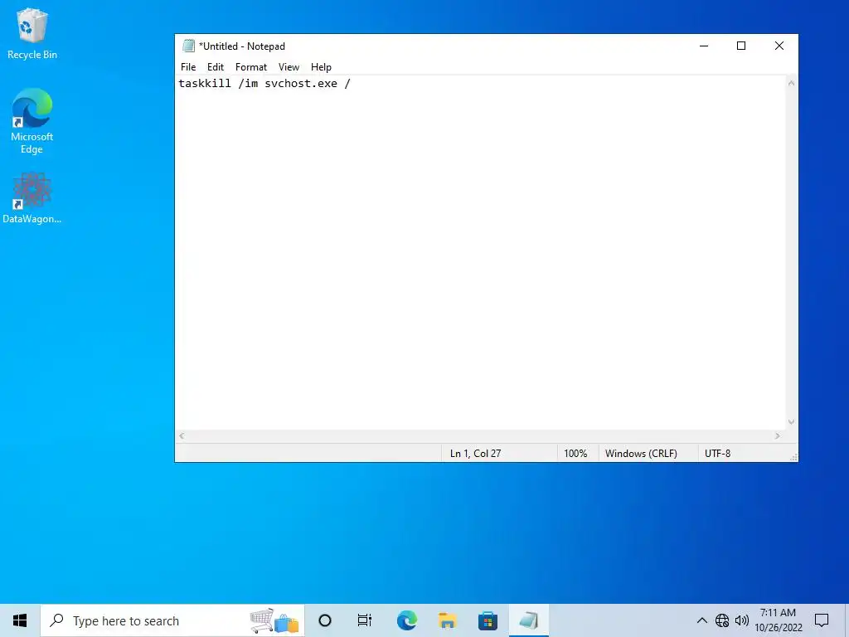849x637 pixels.
Task: Click the shopping search highlight icon
Action: point(274,620)
